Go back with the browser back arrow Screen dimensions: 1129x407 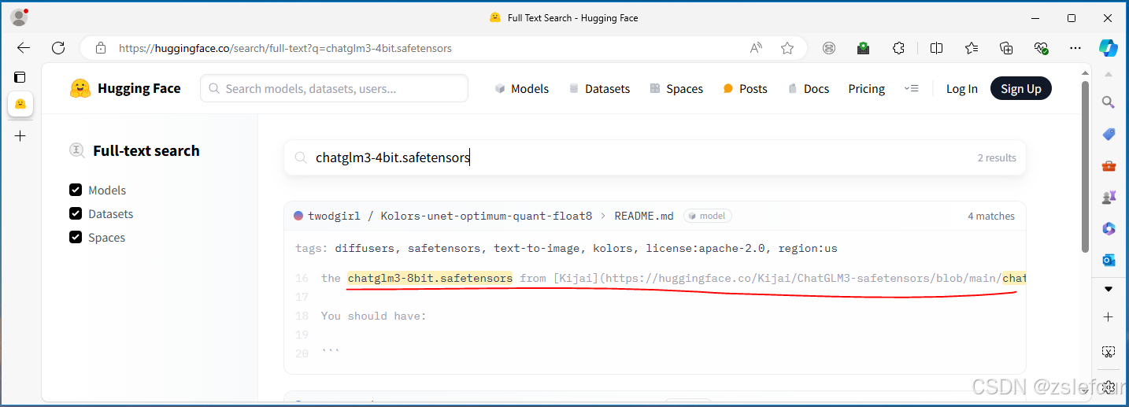[x=23, y=48]
